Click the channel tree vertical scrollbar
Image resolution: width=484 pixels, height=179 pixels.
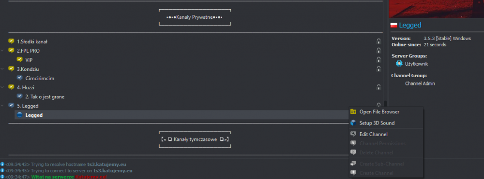[385, 106]
